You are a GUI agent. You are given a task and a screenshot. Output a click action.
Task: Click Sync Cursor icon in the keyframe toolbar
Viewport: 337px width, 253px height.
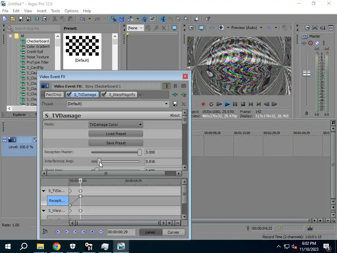pyautogui.click(x=45, y=232)
